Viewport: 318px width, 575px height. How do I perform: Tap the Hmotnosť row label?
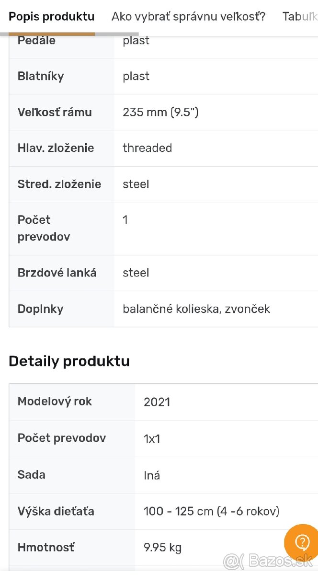point(46,547)
